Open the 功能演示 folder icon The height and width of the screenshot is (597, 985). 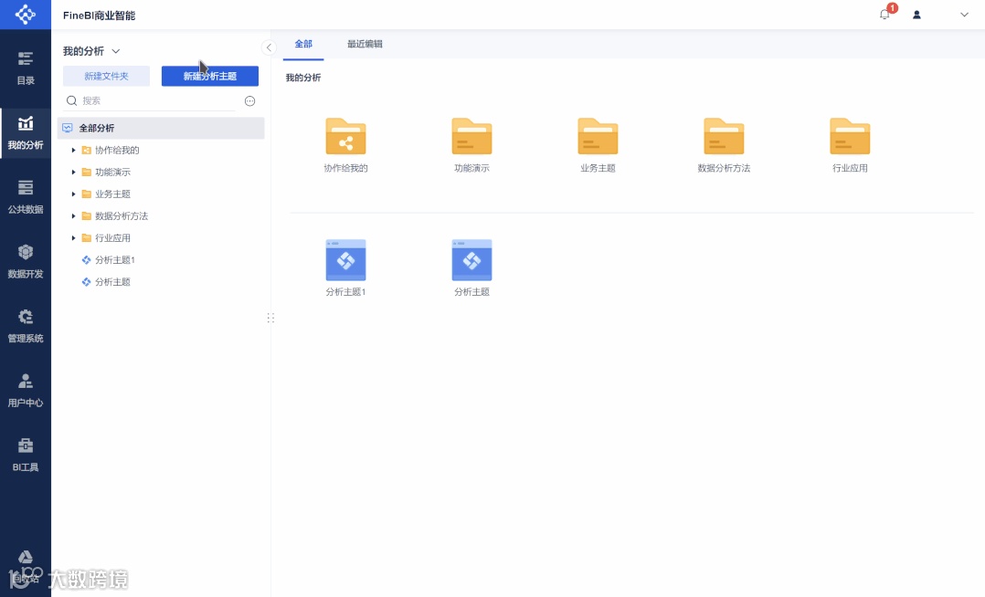click(471, 136)
